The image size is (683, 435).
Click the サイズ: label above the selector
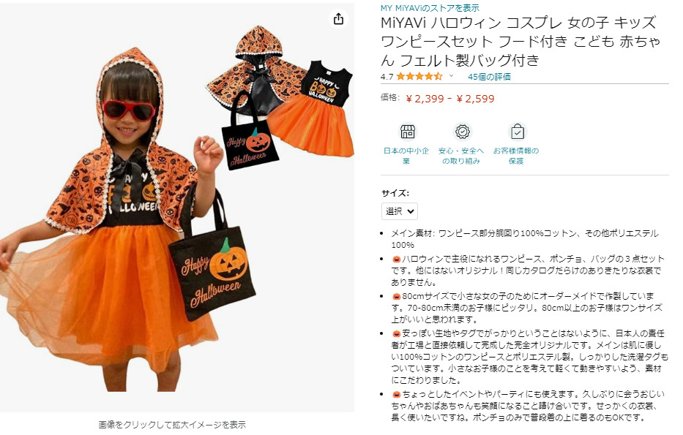point(395,193)
